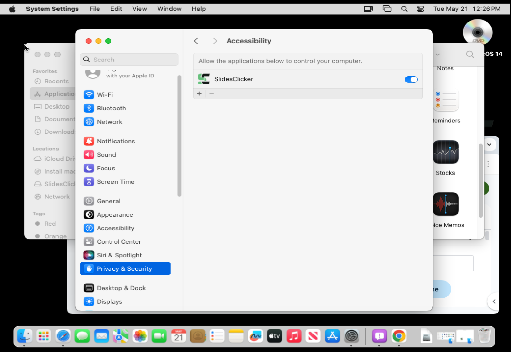Go back using the left chevron
The height and width of the screenshot is (352, 516).
pos(196,41)
